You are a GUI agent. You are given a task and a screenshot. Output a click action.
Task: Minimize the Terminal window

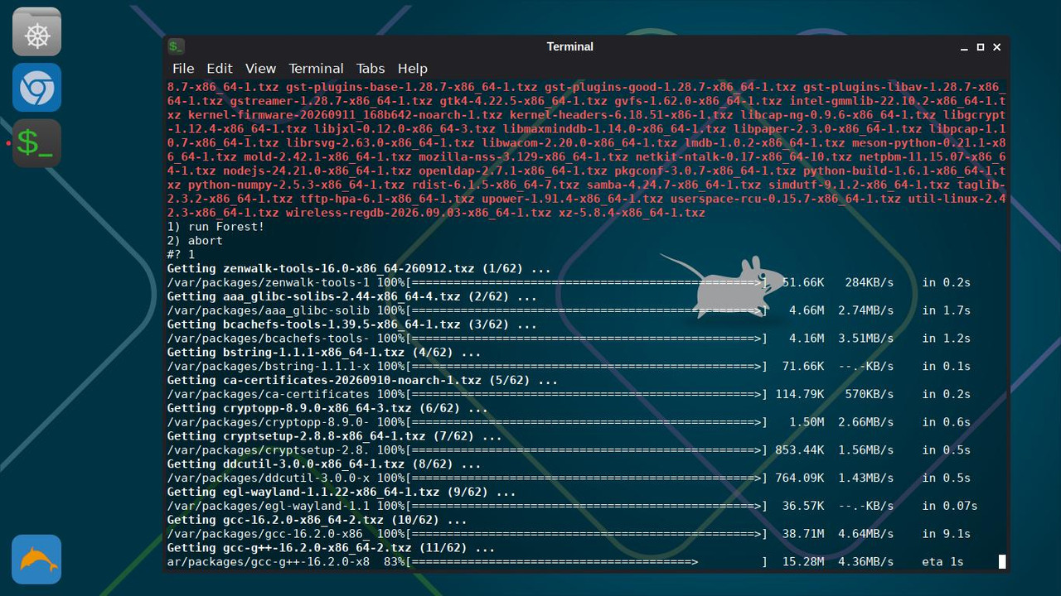click(x=964, y=47)
